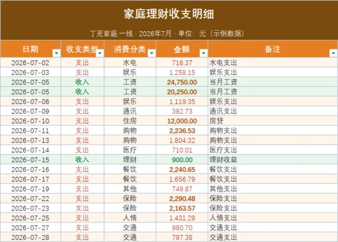Select the amount cell 1,119.35
The height and width of the screenshot is (242, 338).
(182, 101)
